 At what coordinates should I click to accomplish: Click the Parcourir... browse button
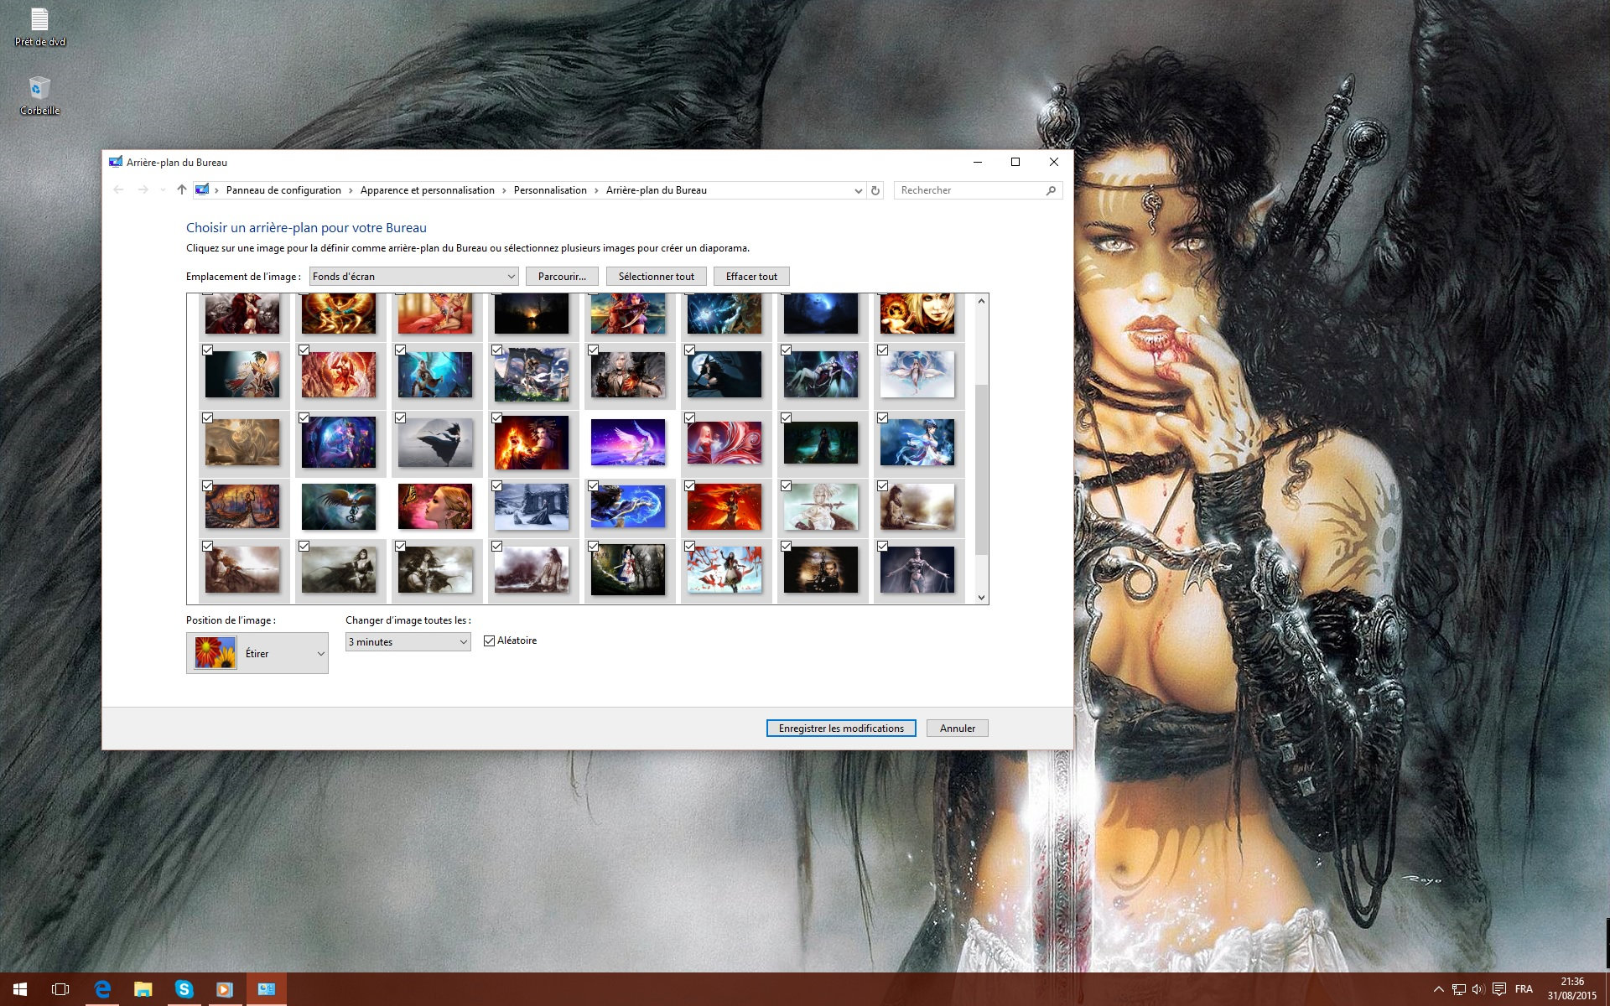tap(562, 277)
